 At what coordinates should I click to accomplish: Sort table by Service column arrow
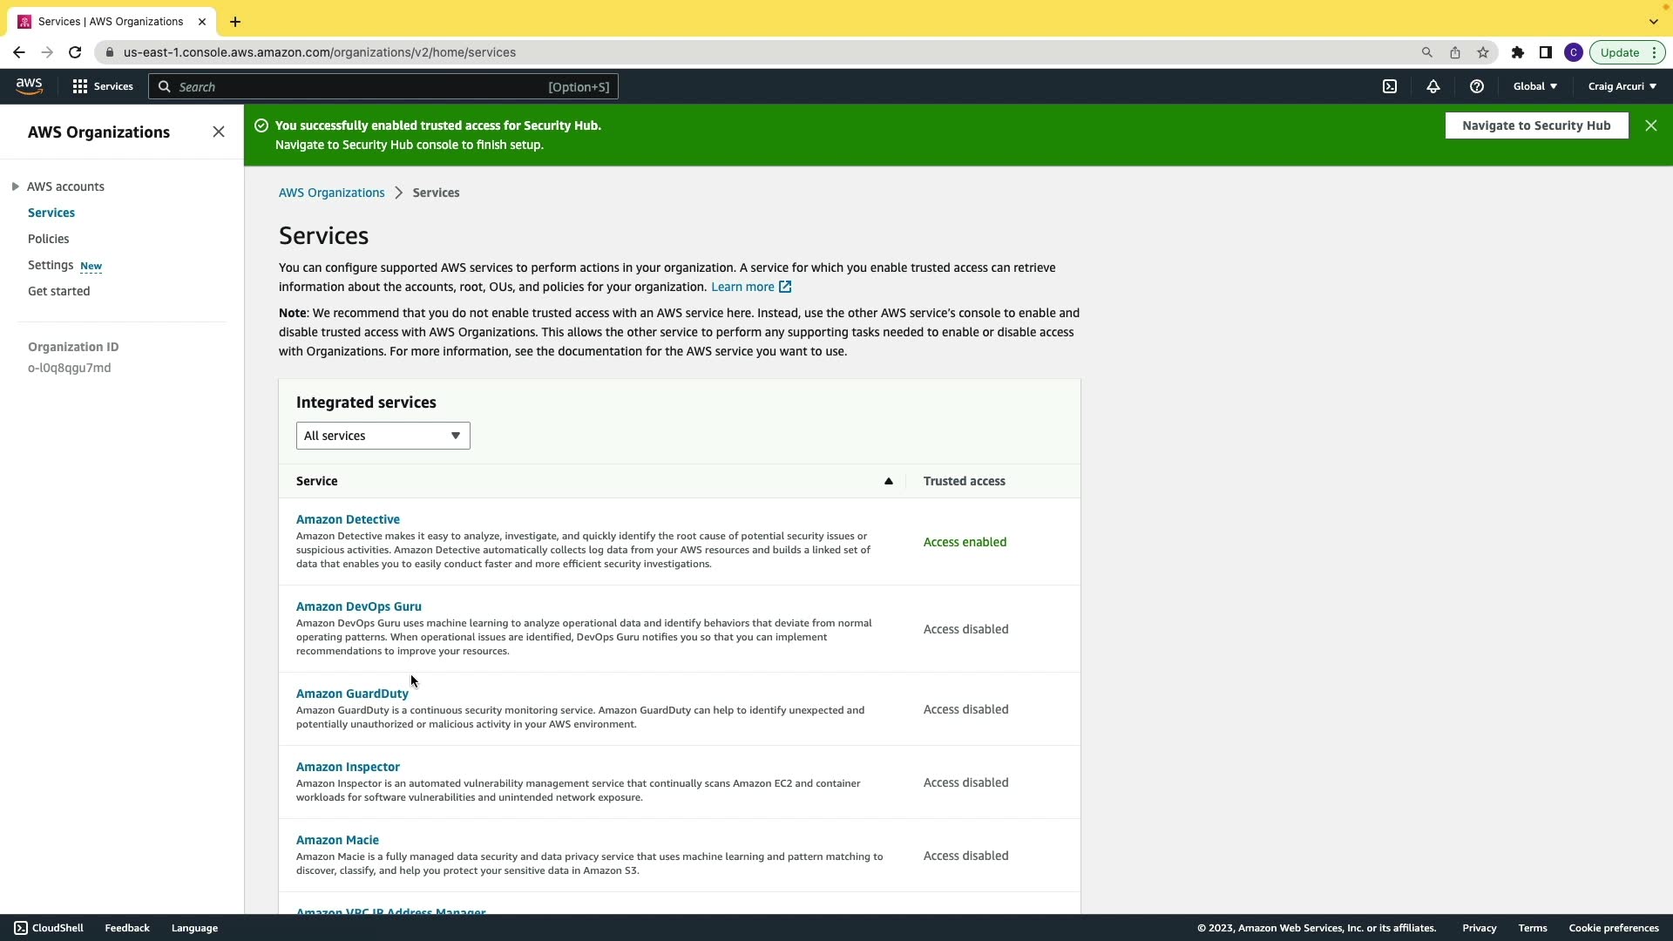coord(889,481)
